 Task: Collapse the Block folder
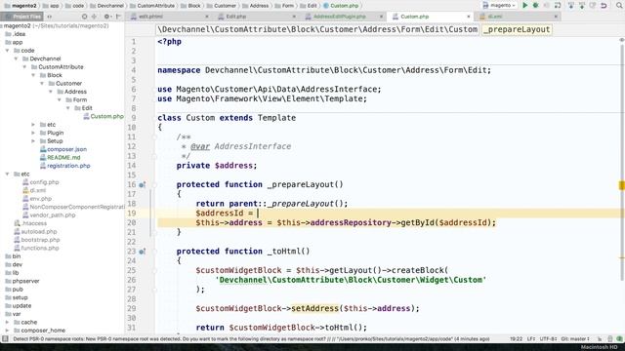33,75
